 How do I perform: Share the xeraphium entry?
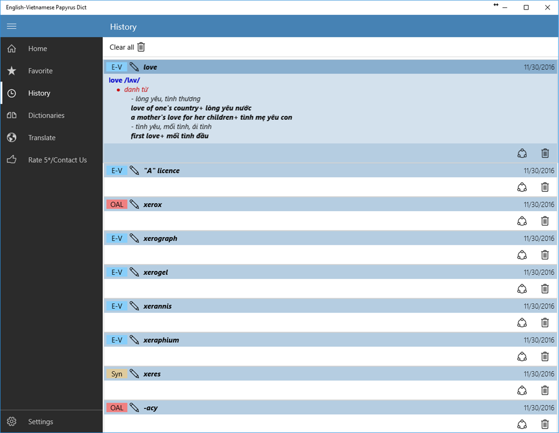(x=522, y=357)
